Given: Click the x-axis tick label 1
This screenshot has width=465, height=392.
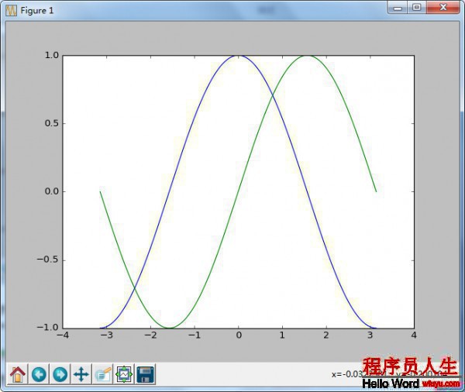Looking at the screenshot, I should point(282,335).
